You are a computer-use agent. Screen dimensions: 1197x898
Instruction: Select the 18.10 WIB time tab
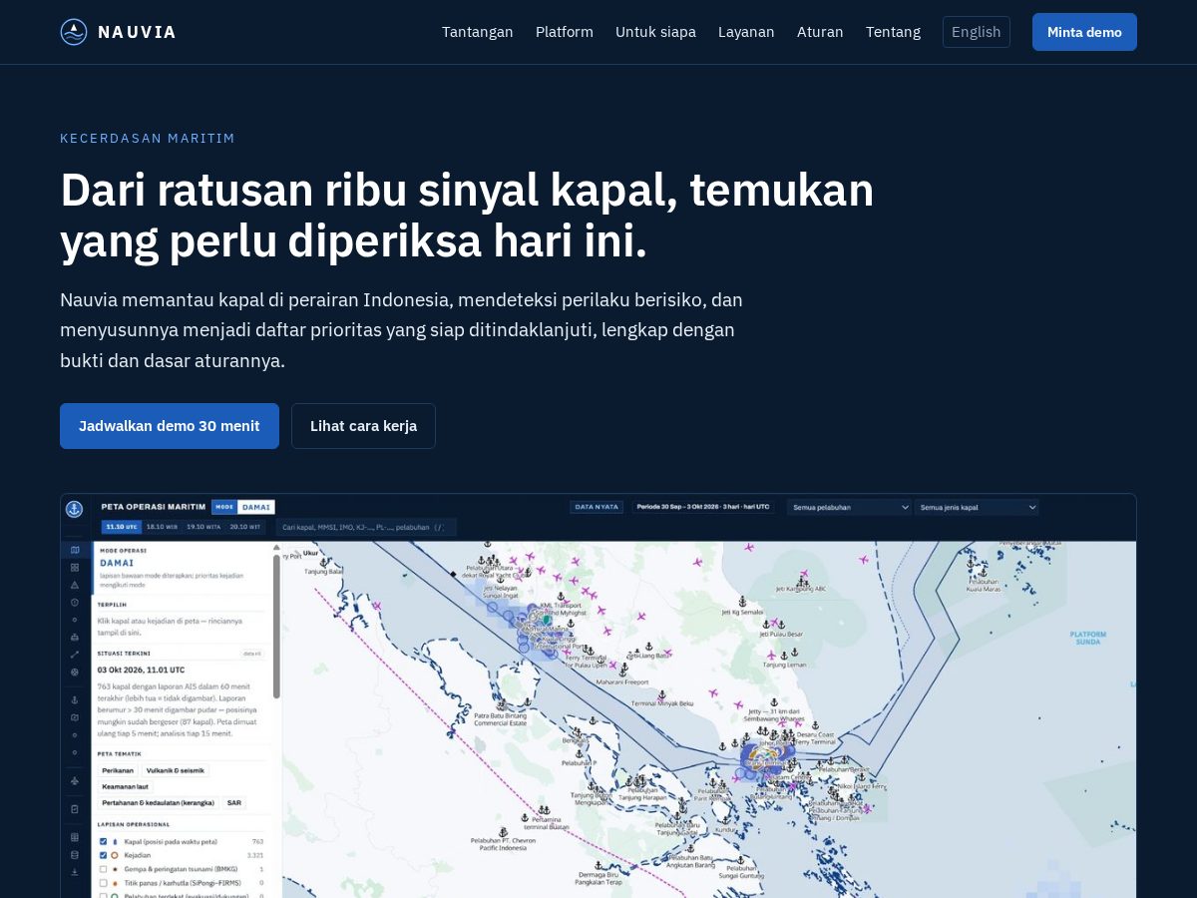click(x=162, y=527)
